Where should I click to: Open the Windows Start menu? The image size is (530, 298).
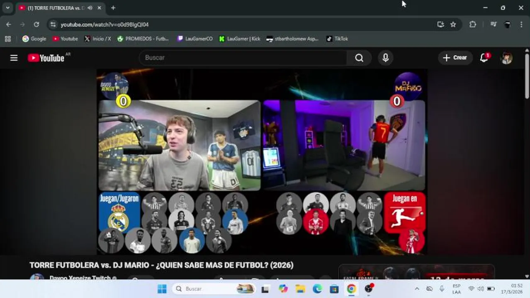162,289
